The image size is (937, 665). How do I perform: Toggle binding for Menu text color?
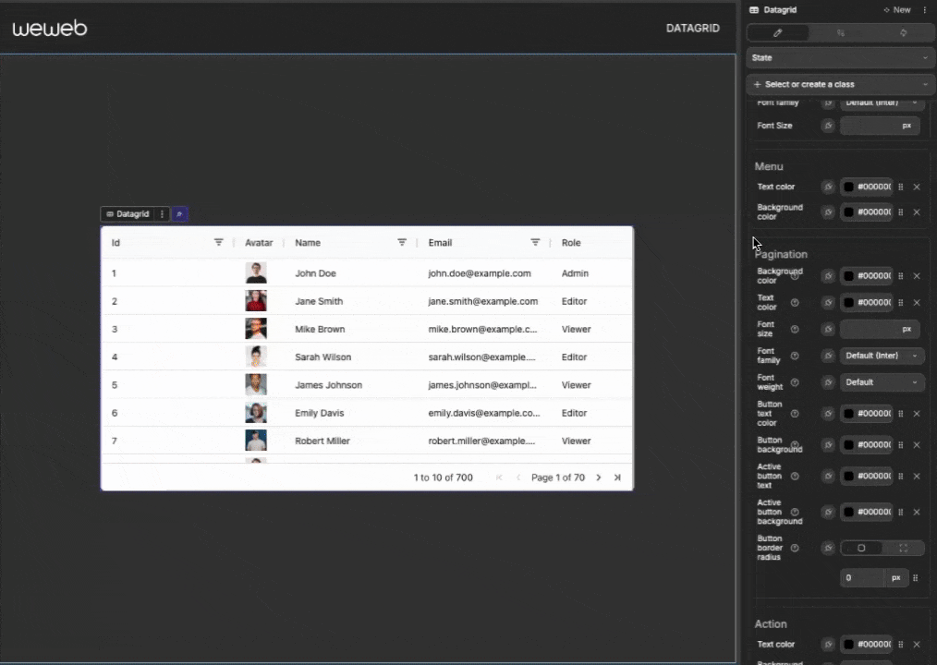[828, 186]
